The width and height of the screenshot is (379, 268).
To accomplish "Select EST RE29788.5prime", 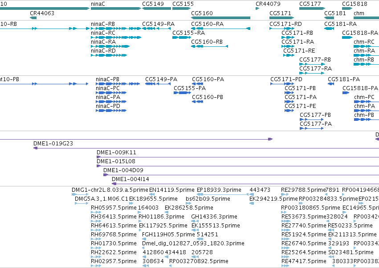I will [285, 194].
